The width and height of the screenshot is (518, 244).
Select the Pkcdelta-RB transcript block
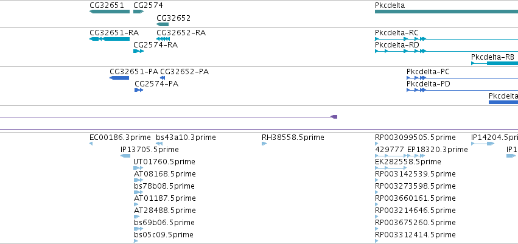pos(494,63)
